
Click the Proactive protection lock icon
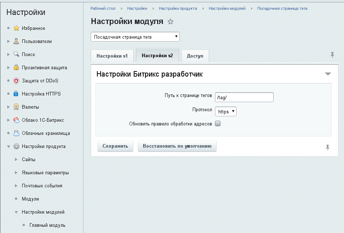(x=16, y=68)
